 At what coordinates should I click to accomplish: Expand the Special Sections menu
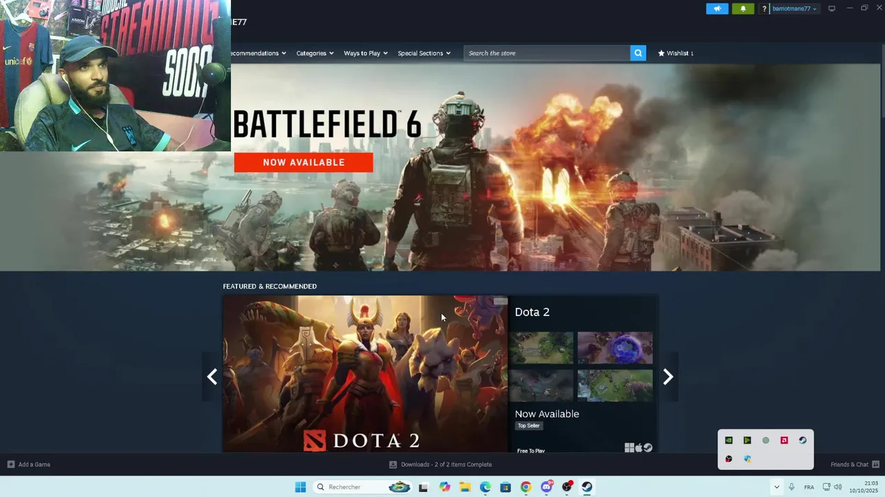click(x=424, y=53)
